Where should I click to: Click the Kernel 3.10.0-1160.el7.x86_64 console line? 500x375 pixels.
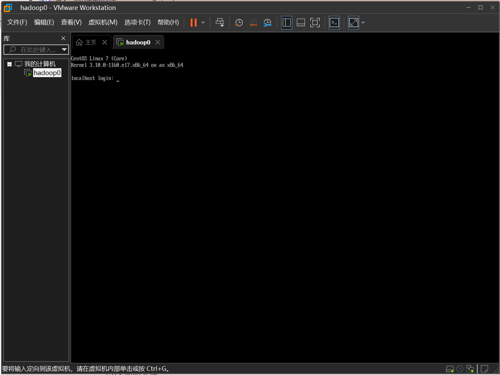pos(127,65)
